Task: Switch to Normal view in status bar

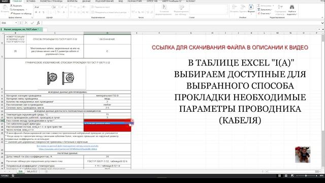Action: point(279,176)
